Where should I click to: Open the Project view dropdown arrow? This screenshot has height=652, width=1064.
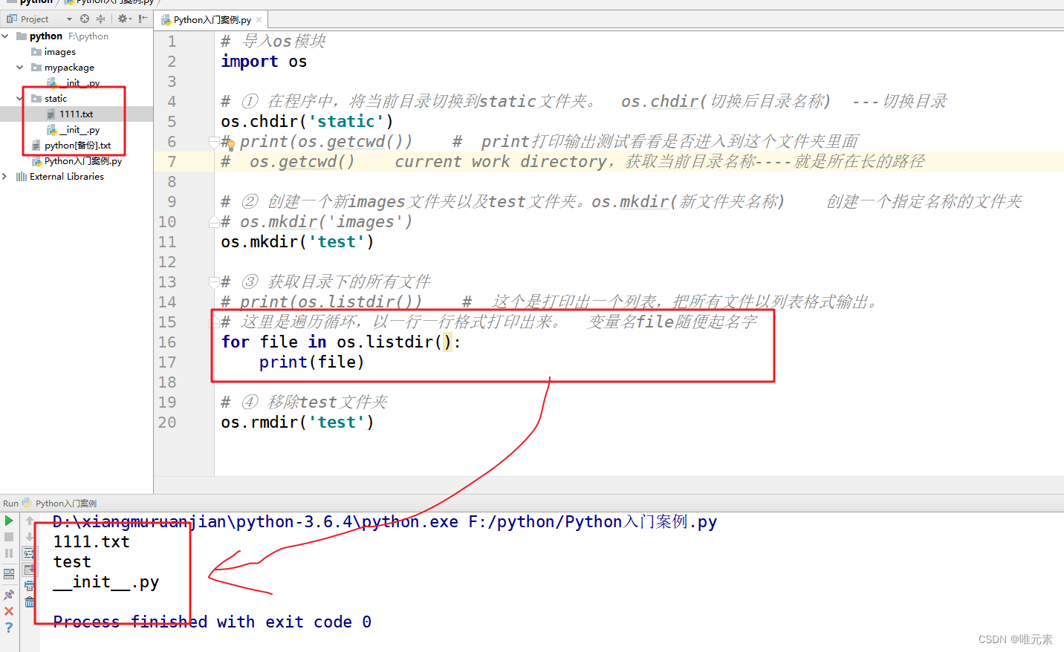click(x=69, y=19)
